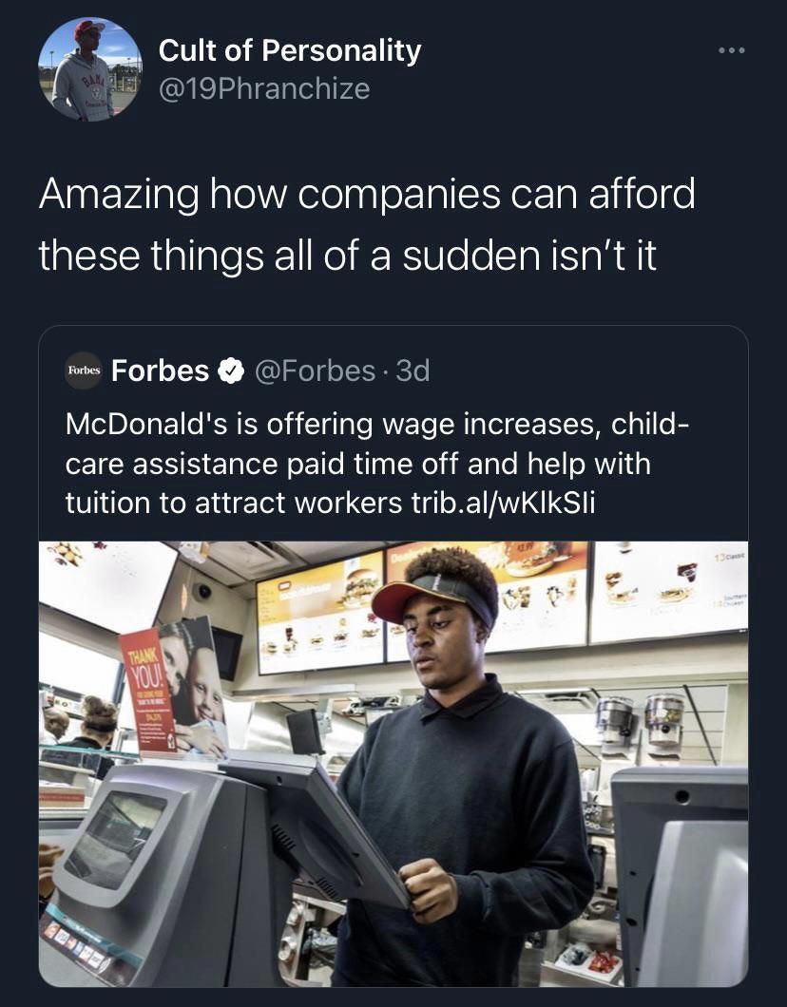Open the trib.al/wKIkSIi link
This screenshot has width=787, height=1007.
point(503,503)
